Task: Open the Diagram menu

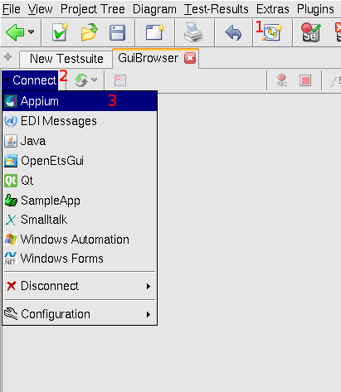Action: (x=154, y=9)
